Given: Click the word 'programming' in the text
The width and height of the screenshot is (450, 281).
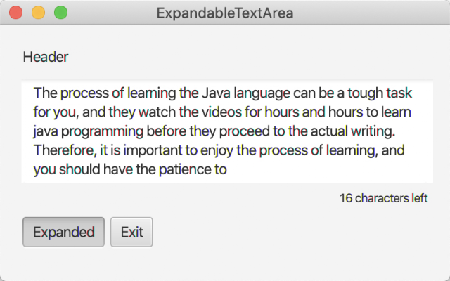Looking at the screenshot, I should (x=102, y=132).
